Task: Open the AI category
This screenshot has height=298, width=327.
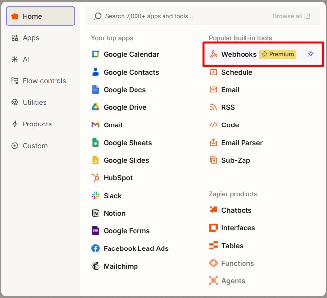Action: [x=26, y=59]
